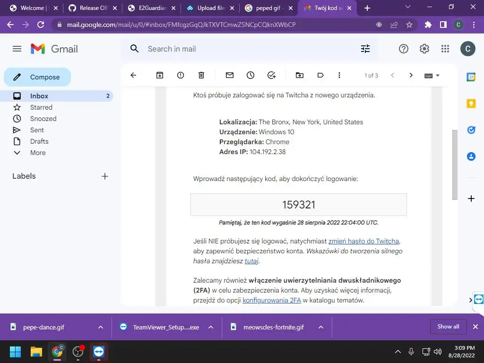
Task: Expand TeamViewer side panel arrow
Action: 470,300
